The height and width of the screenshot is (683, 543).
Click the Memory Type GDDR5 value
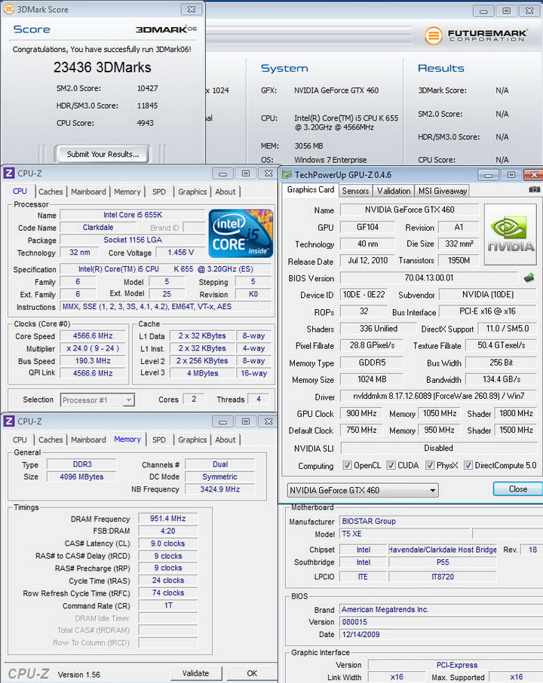[372, 363]
